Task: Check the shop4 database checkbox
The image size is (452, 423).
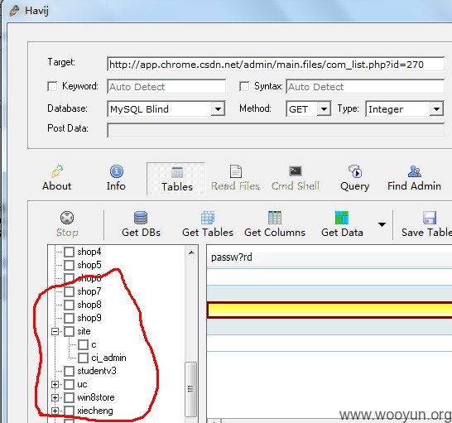Action: pyautogui.click(x=69, y=252)
